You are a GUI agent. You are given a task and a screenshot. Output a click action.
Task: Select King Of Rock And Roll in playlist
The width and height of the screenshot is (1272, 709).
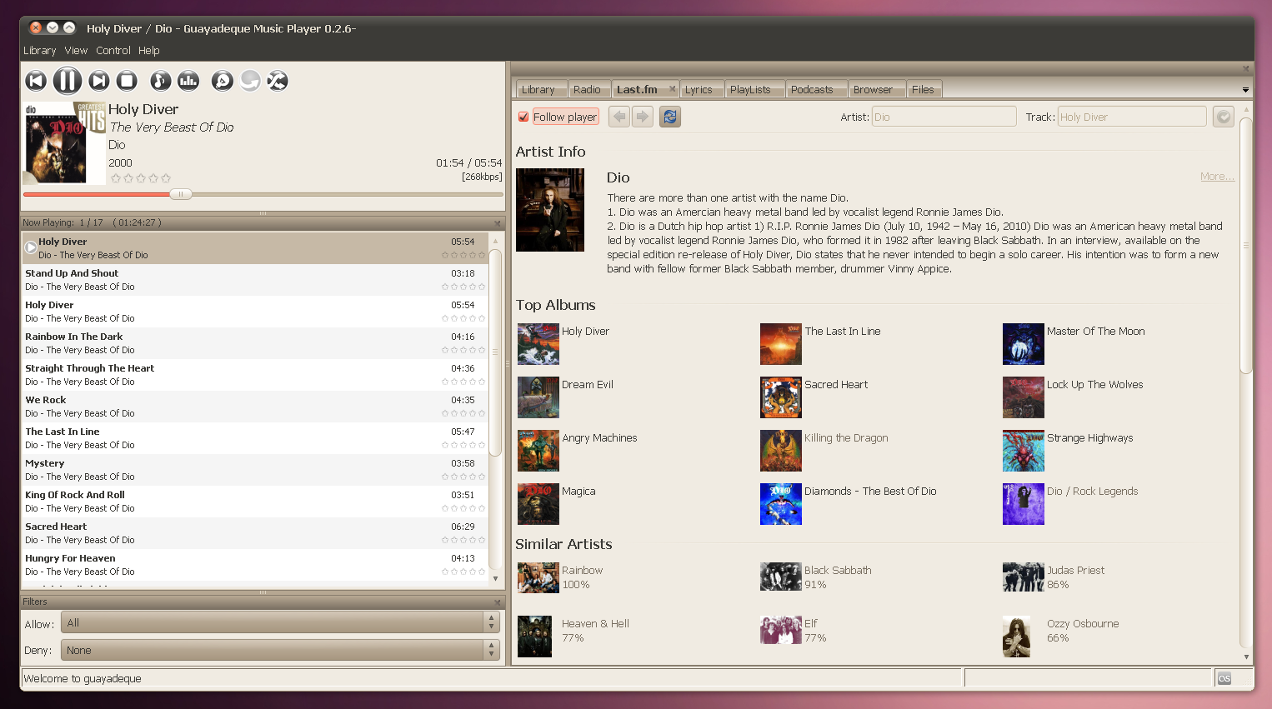click(256, 502)
